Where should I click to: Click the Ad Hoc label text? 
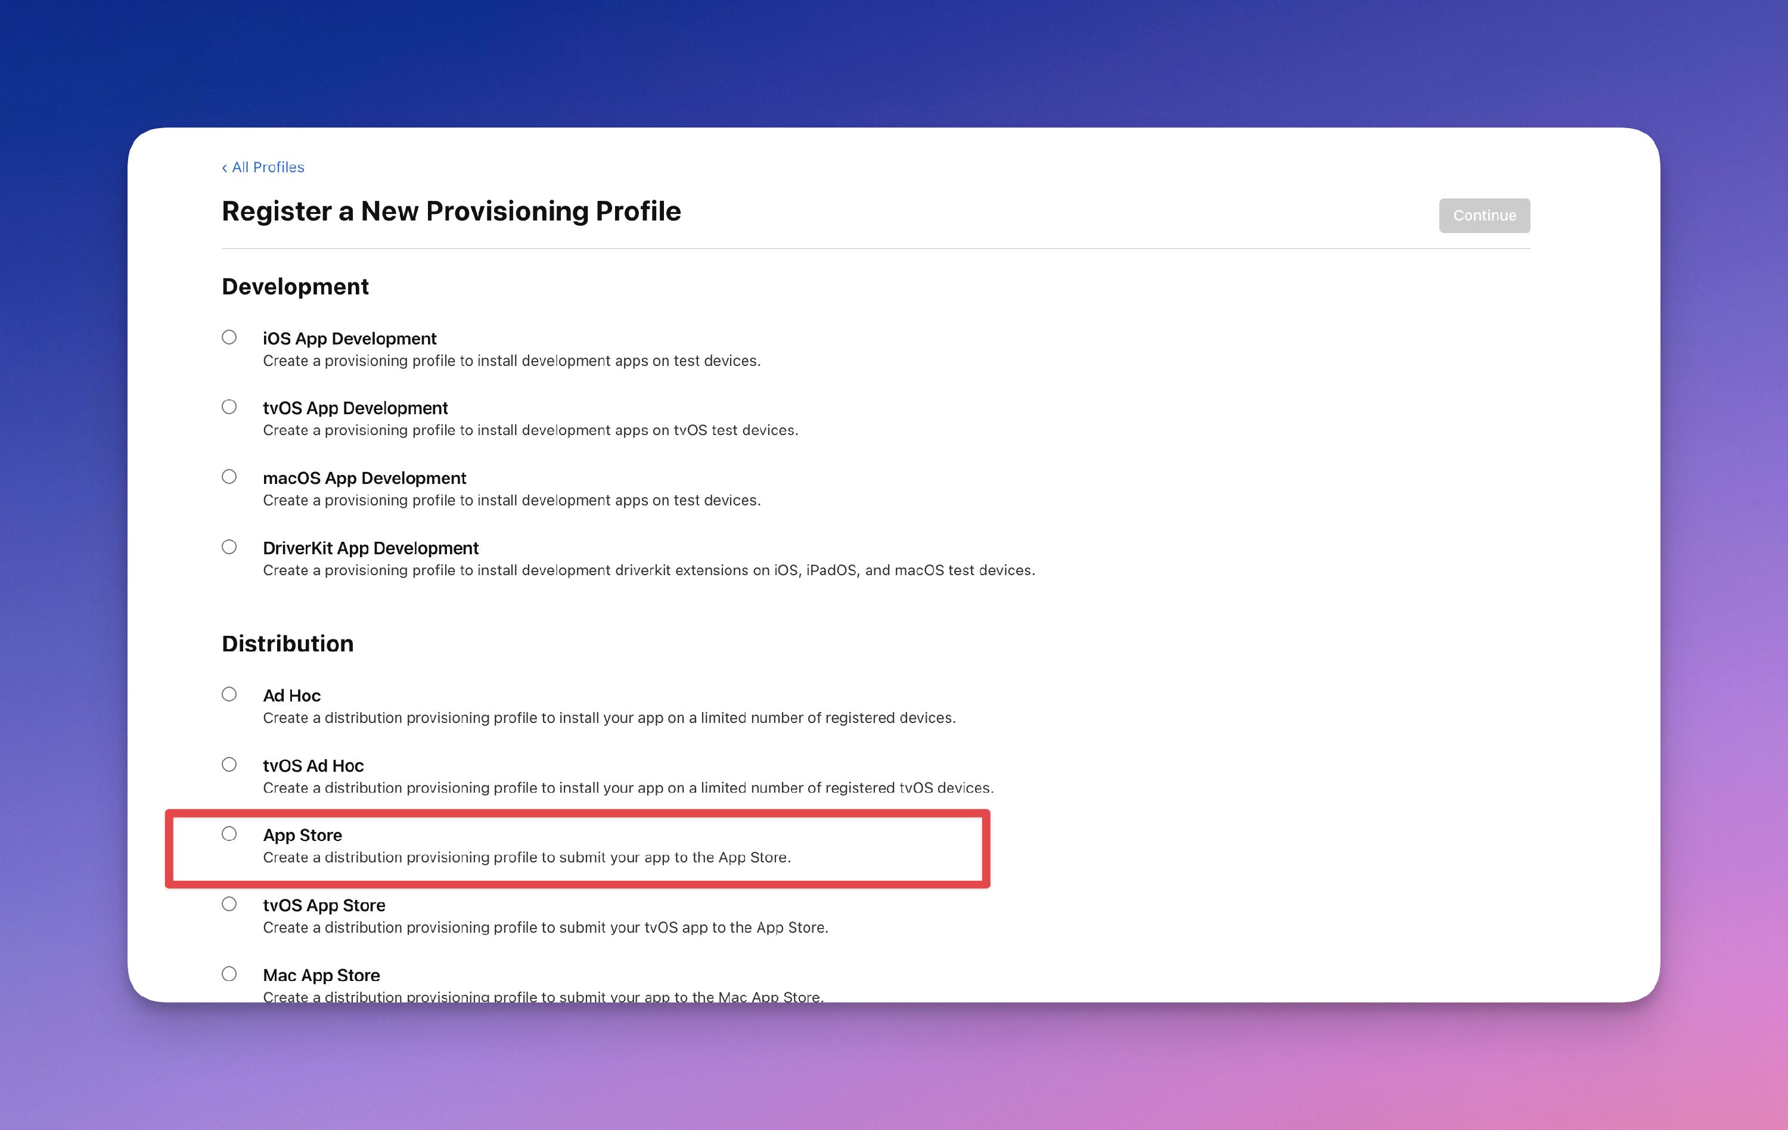tap(291, 696)
